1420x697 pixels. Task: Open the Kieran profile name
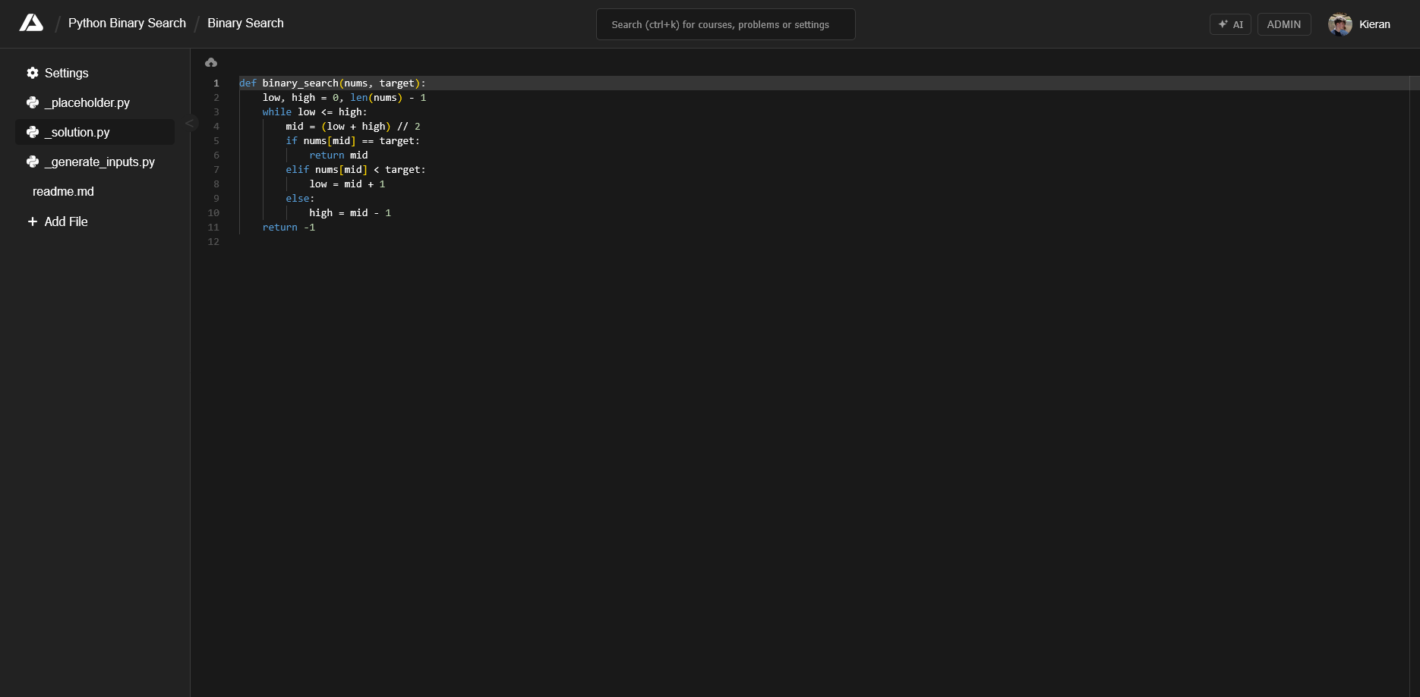[x=1374, y=24]
